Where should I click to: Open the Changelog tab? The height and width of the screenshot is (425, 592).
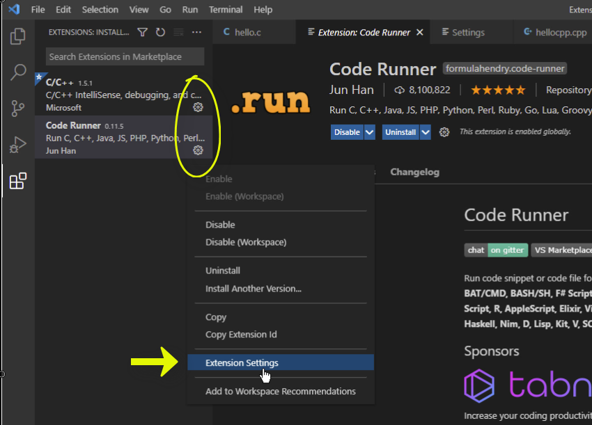coord(414,173)
